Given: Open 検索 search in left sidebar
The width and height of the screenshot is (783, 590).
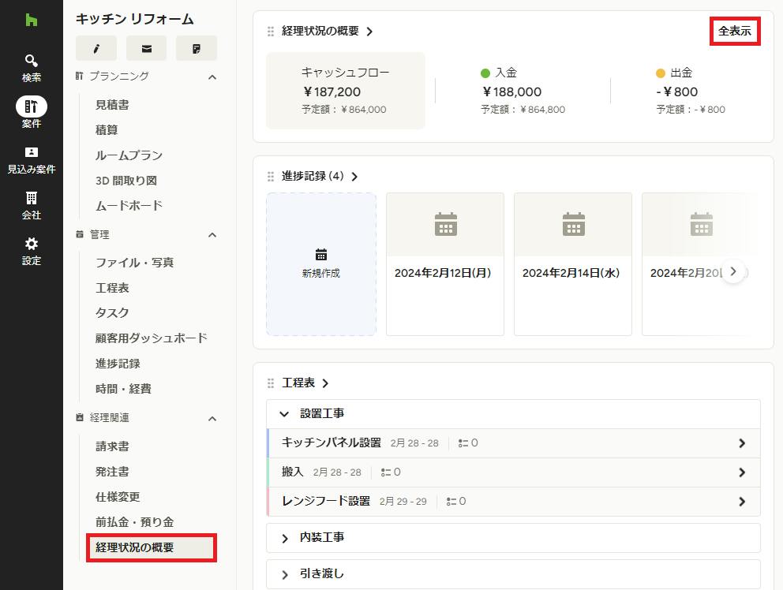Looking at the screenshot, I should [31, 68].
